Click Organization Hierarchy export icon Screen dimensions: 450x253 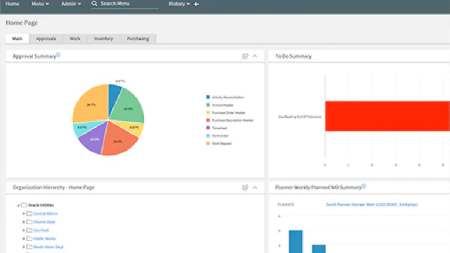coord(246,187)
